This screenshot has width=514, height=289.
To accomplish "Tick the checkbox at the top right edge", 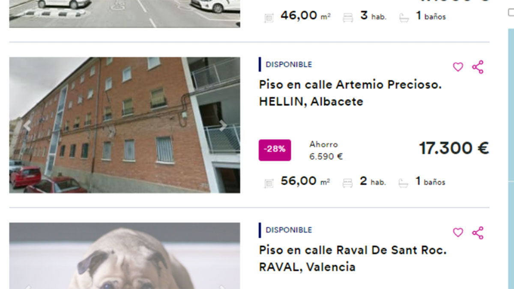I will click(x=511, y=12).
